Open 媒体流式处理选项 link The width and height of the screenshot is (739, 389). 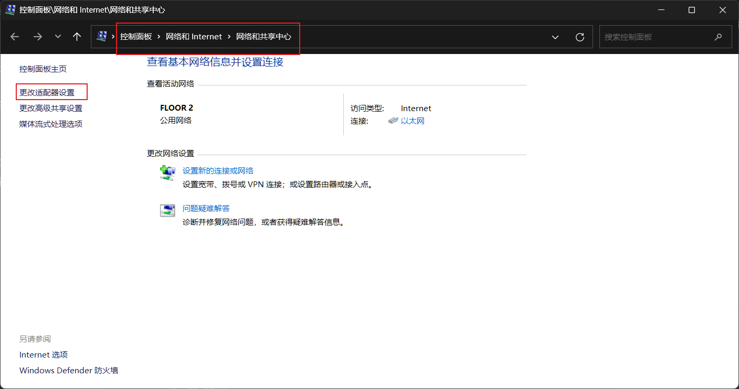(x=51, y=124)
